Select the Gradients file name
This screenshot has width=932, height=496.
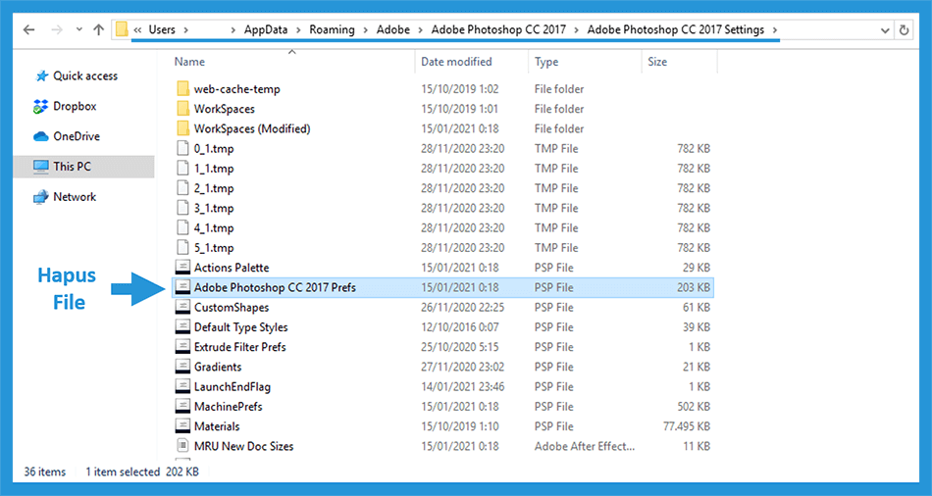(x=218, y=368)
